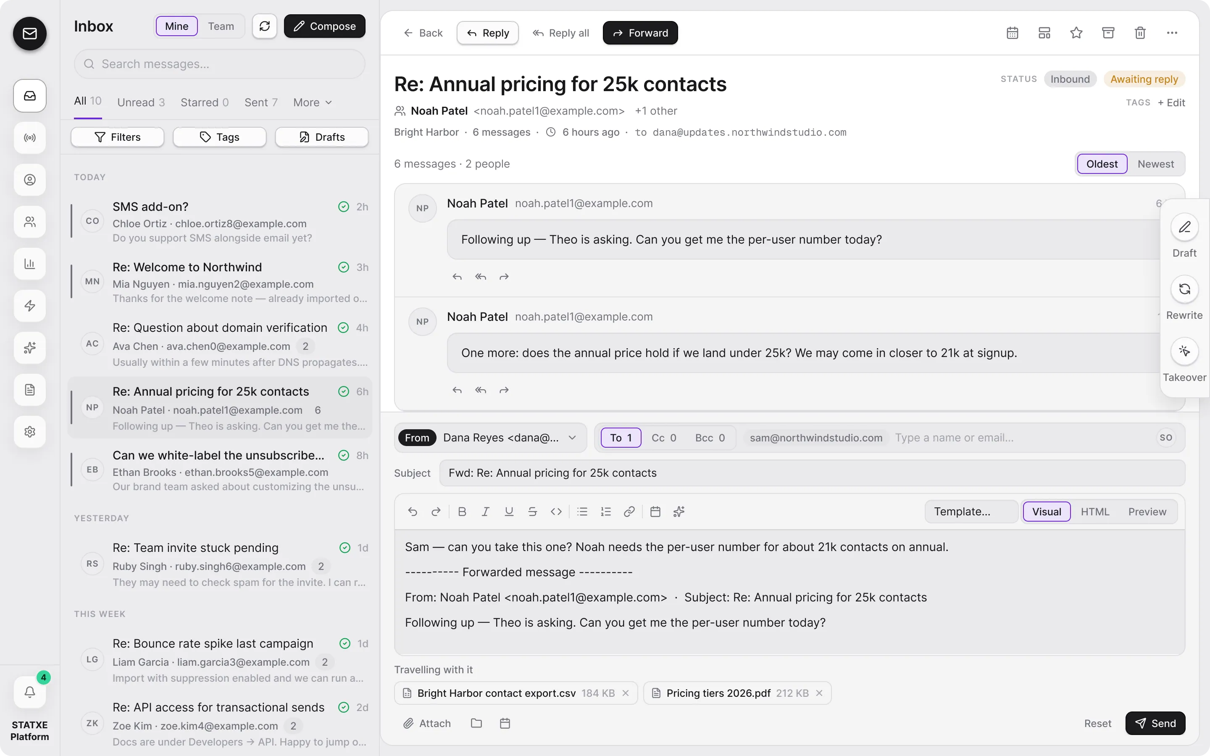Viewport: 1210px width, 756px height.
Task: Switch inbox view to Team
Action: point(221,26)
